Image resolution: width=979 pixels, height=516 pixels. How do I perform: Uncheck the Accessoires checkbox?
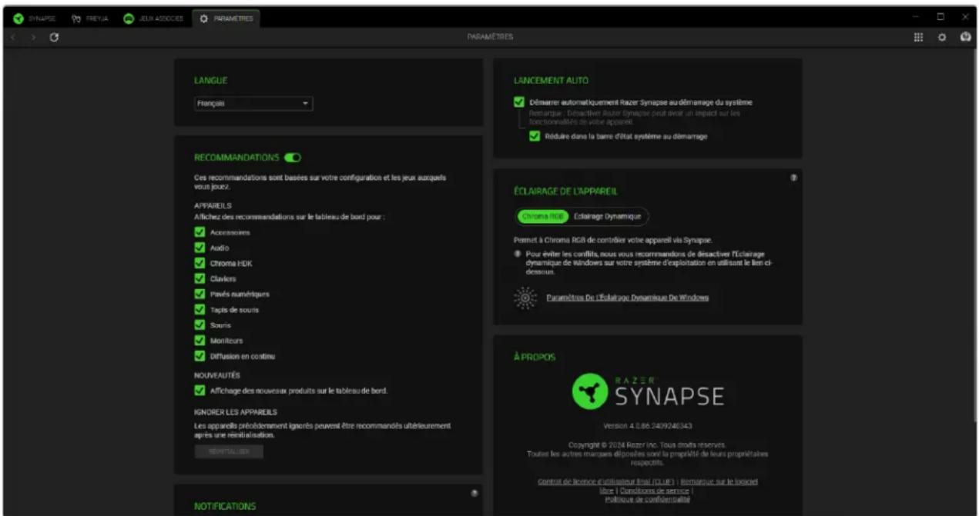[x=199, y=232]
